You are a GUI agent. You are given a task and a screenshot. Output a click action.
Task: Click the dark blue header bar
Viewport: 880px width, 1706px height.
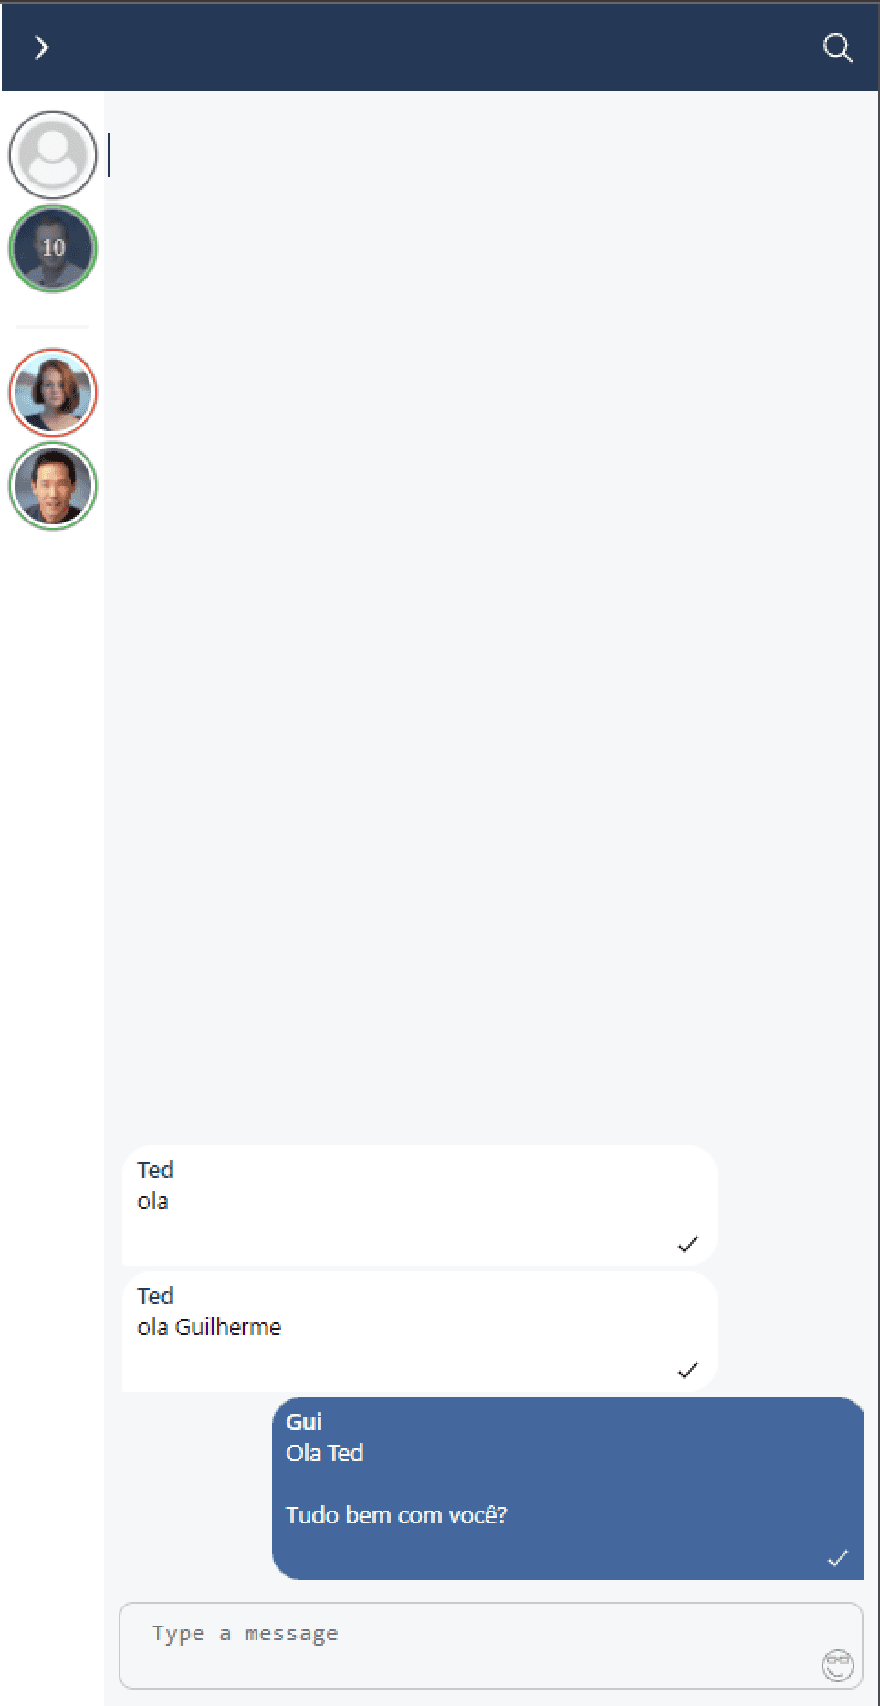pyautogui.click(x=440, y=47)
